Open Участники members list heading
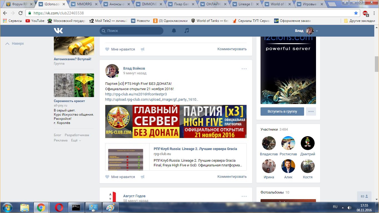Screen dimensions: 379x213 coord(269,130)
